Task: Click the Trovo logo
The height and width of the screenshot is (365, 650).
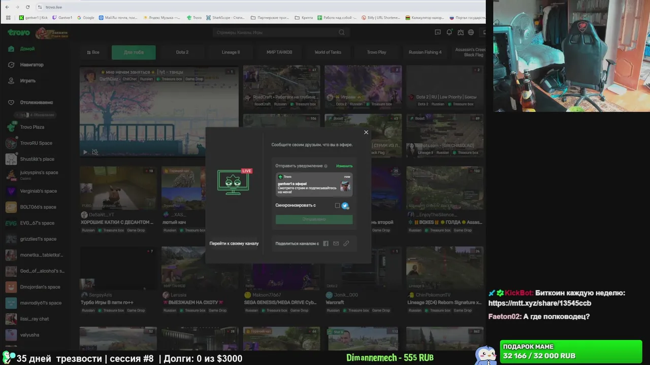Action: pos(18,32)
